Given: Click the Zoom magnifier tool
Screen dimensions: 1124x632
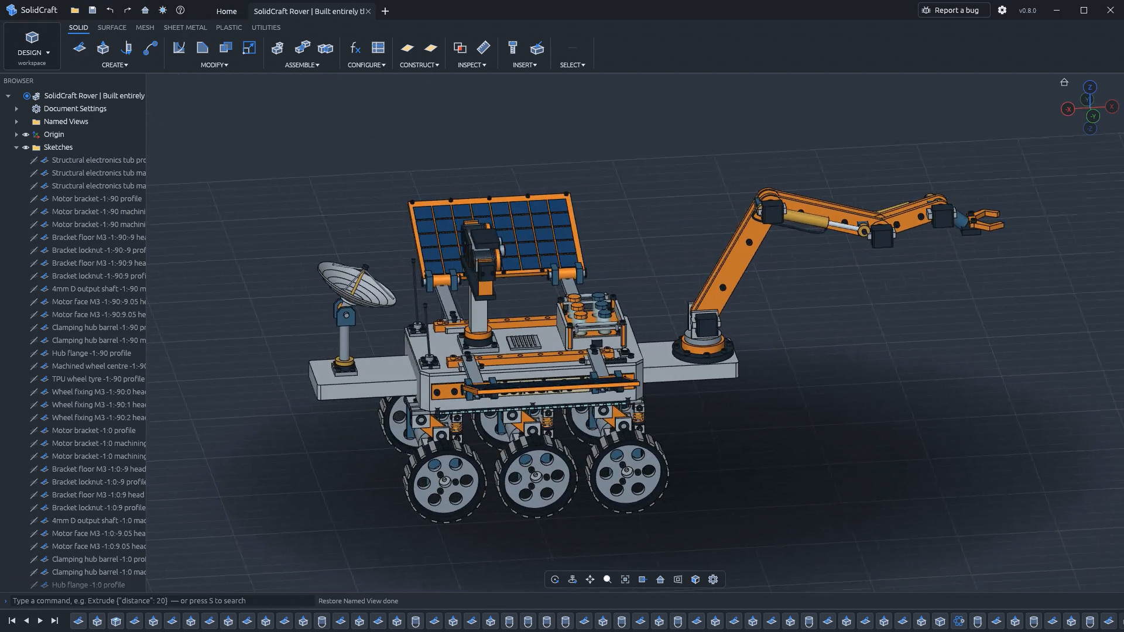Looking at the screenshot, I should 608,579.
